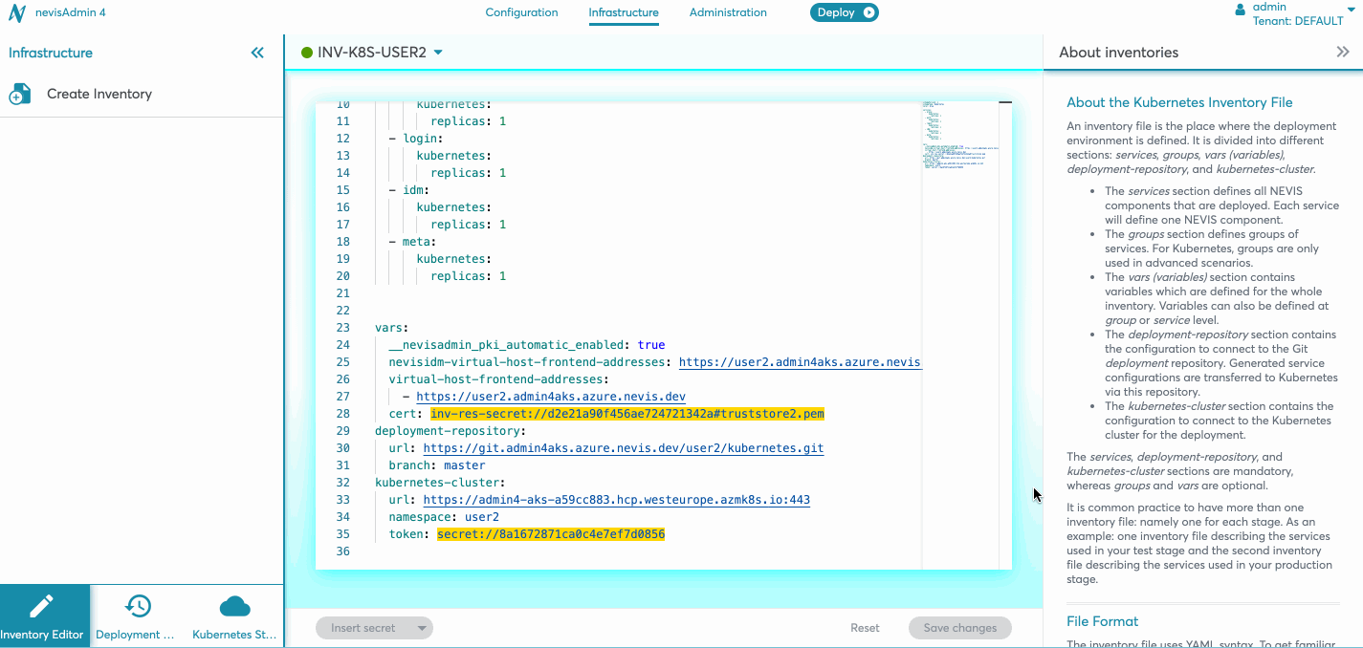
Task: Open the Inventory Editor pencil icon
Action: click(x=42, y=606)
